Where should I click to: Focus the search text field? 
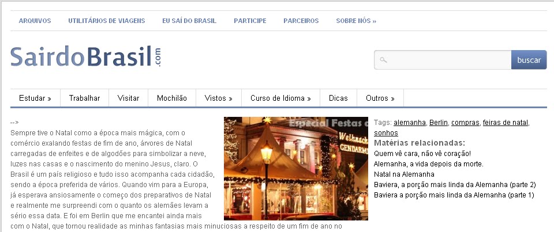click(443, 60)
